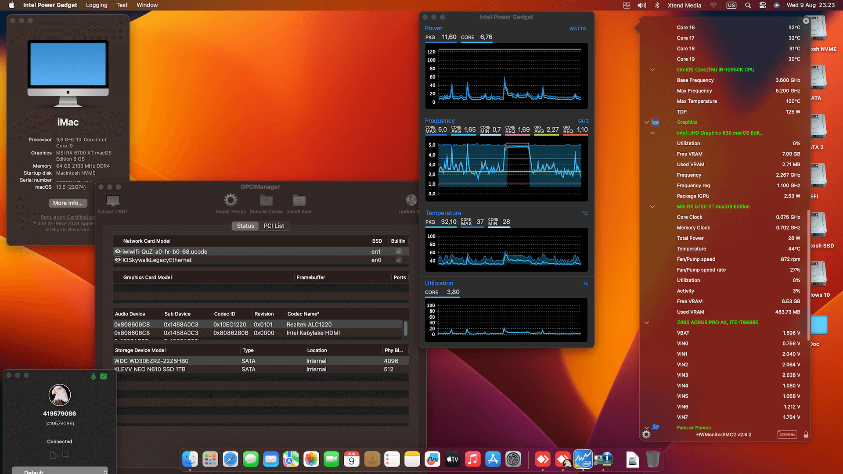Click the lock icon in HWMonitorSMC2 footer

(x=806, y=434)
